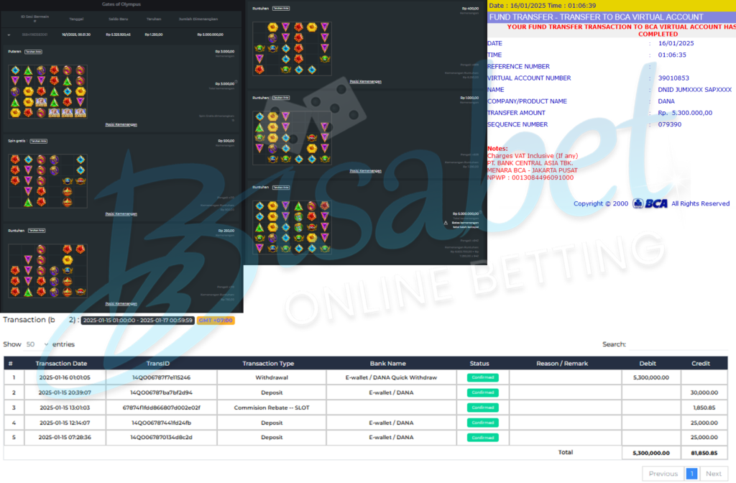Sort the table by Status column
This screenshot has width=736, height=483.
pos(479,364)
